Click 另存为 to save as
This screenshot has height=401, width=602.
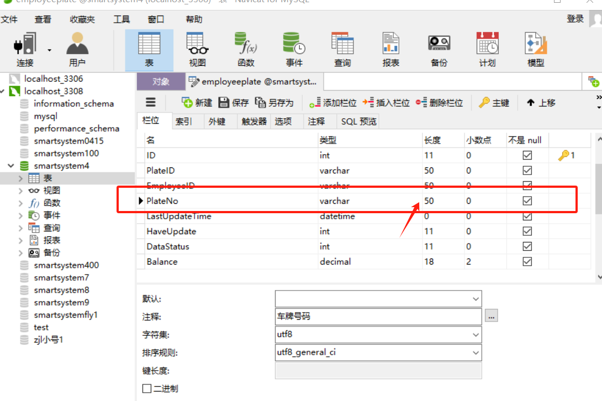click(x=274, y=103)
